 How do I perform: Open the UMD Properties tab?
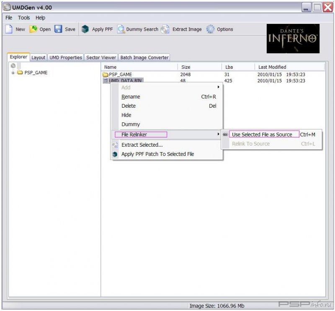click(x=65, y=57)
